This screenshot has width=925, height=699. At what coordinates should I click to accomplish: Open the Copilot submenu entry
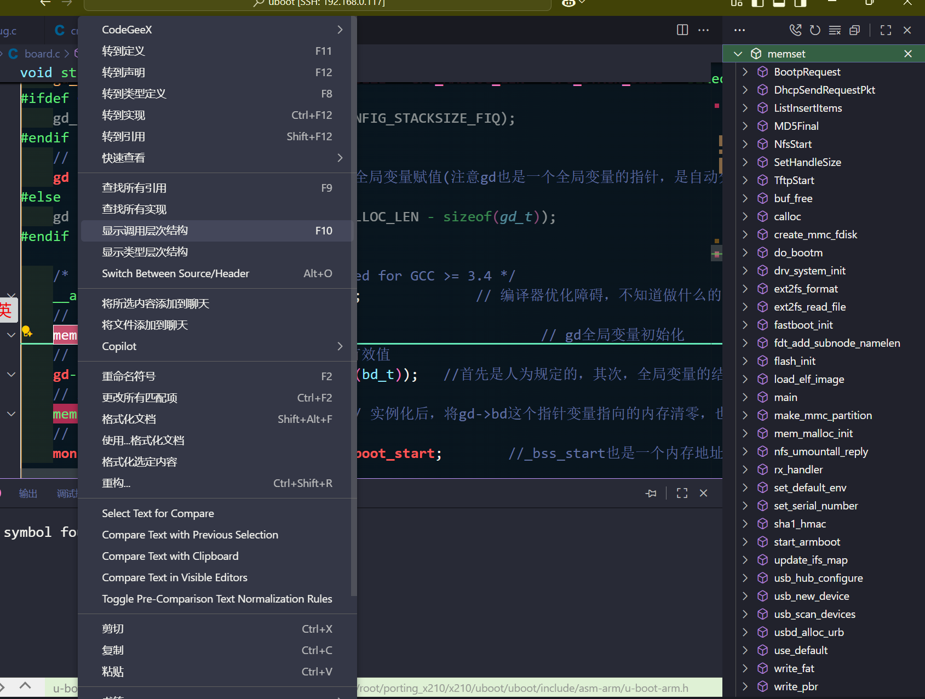pyautogui.click(x=217, y=346)
